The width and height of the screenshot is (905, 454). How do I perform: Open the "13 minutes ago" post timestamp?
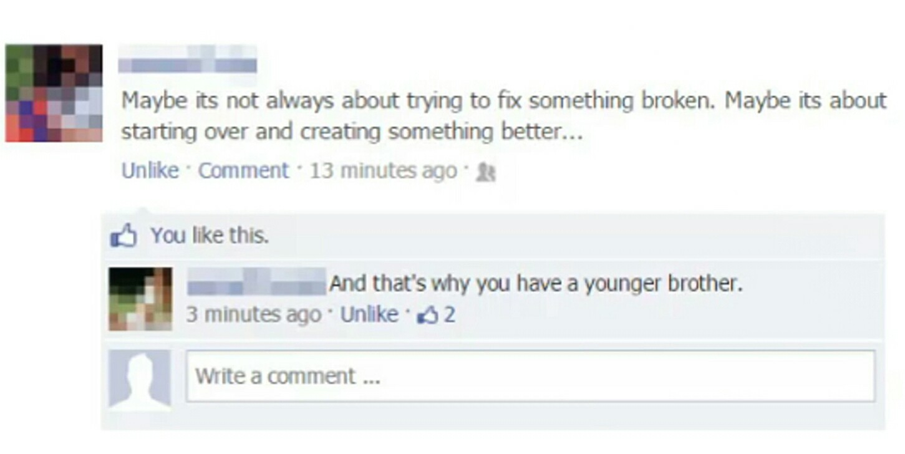click(x=384, y=170)
